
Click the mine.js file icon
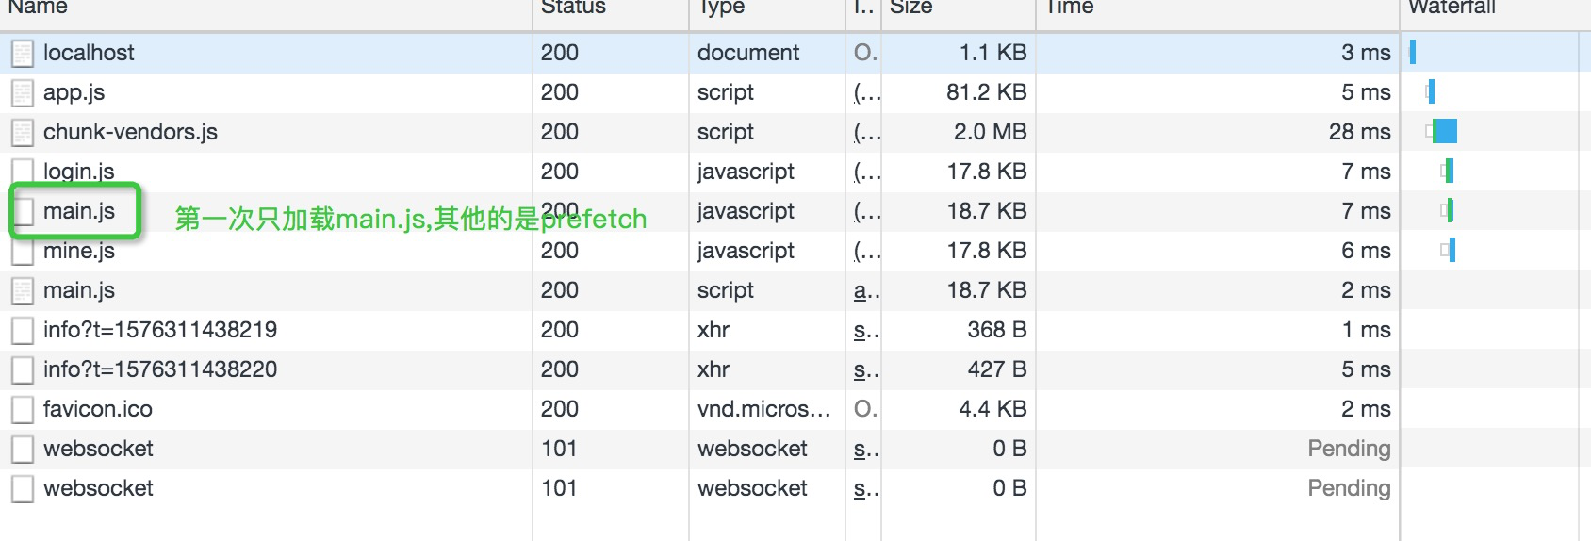[x=23, y=252]
